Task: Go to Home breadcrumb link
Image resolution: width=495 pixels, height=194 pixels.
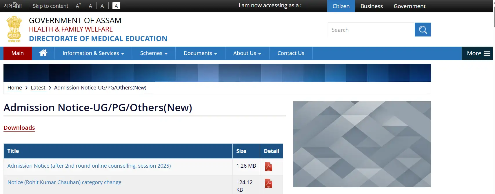Action: point(15,88)
